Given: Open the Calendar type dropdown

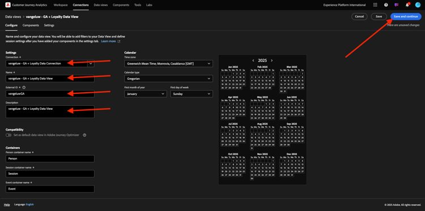Looking at the screenshot, I should pos(168,79).
